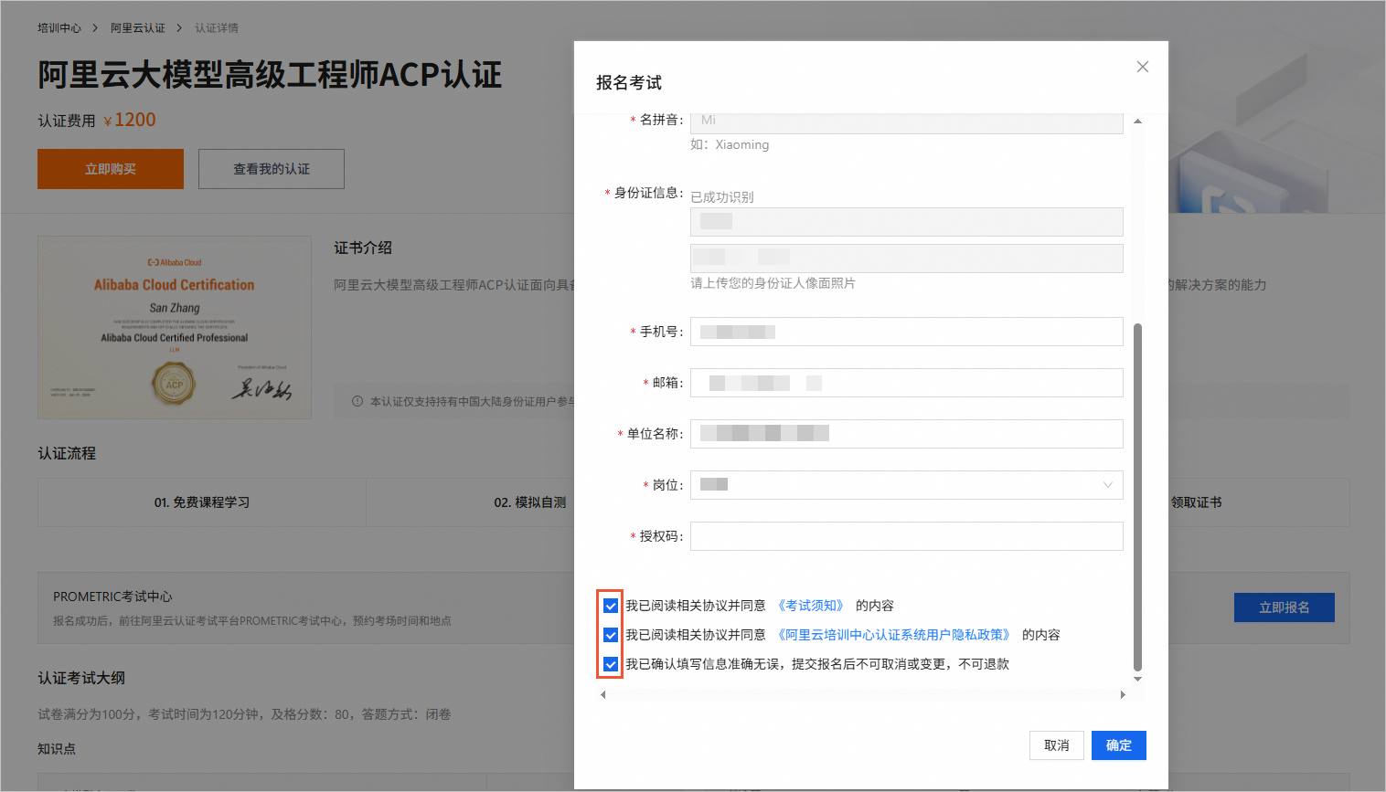Click the 如：Xiaoming hint text
The height and width of the screenshot is (792, 1386).
coord(730,144)
